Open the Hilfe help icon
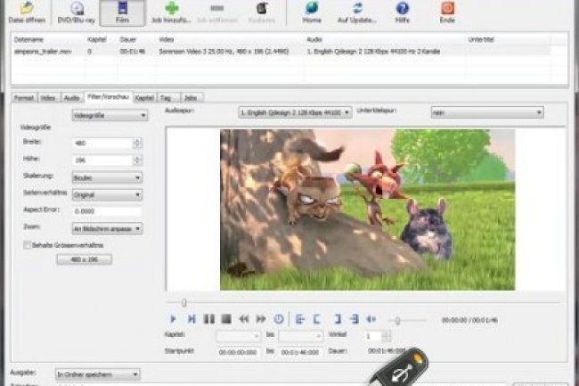The width and height of the screenshot is (579, 386). click(402, 12)
